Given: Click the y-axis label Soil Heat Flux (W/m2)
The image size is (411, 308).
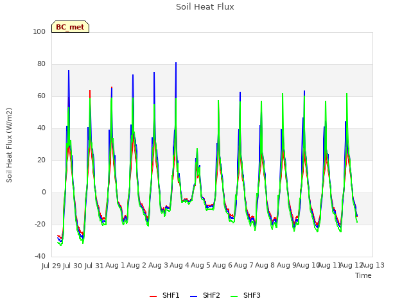Looking at the screenshot, I should (x=9, y=145).
